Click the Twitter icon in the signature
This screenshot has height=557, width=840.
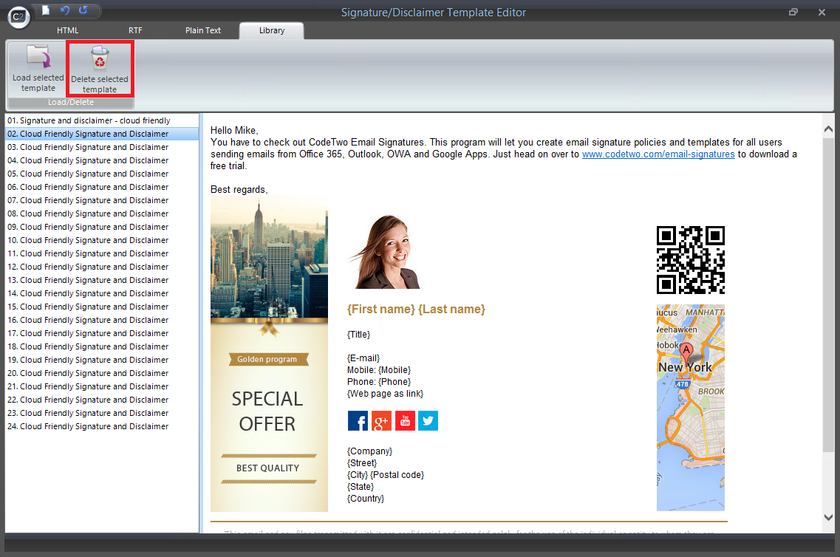[428, 421]
